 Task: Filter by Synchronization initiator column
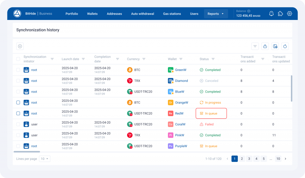tap(52, 59)
